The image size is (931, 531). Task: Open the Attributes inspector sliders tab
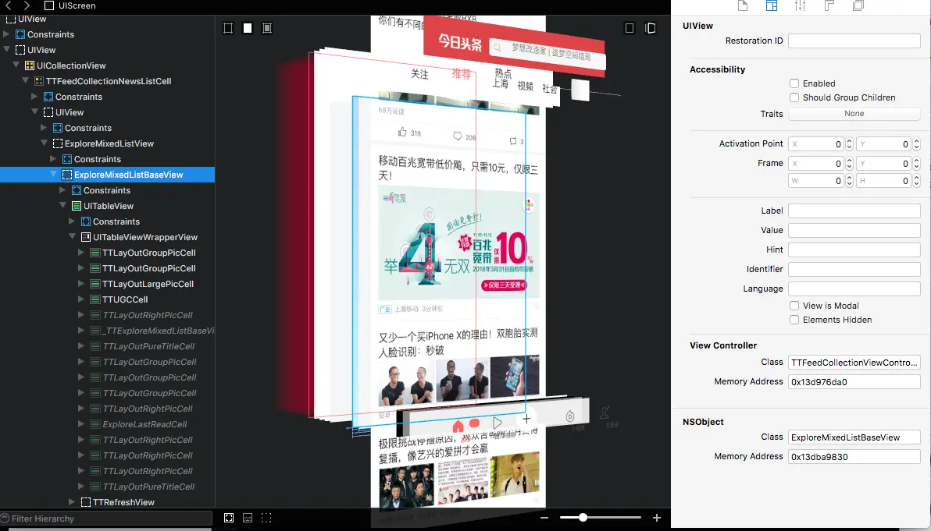(801, 5)
